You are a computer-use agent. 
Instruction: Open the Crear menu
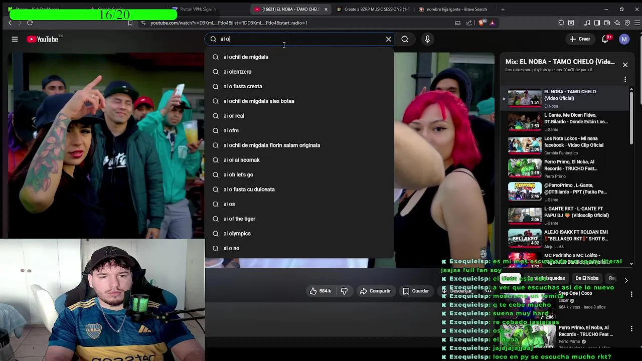(x=580, y=39)
